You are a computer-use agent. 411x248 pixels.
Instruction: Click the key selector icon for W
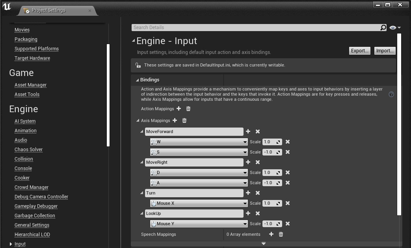click(x=154, y=142)
